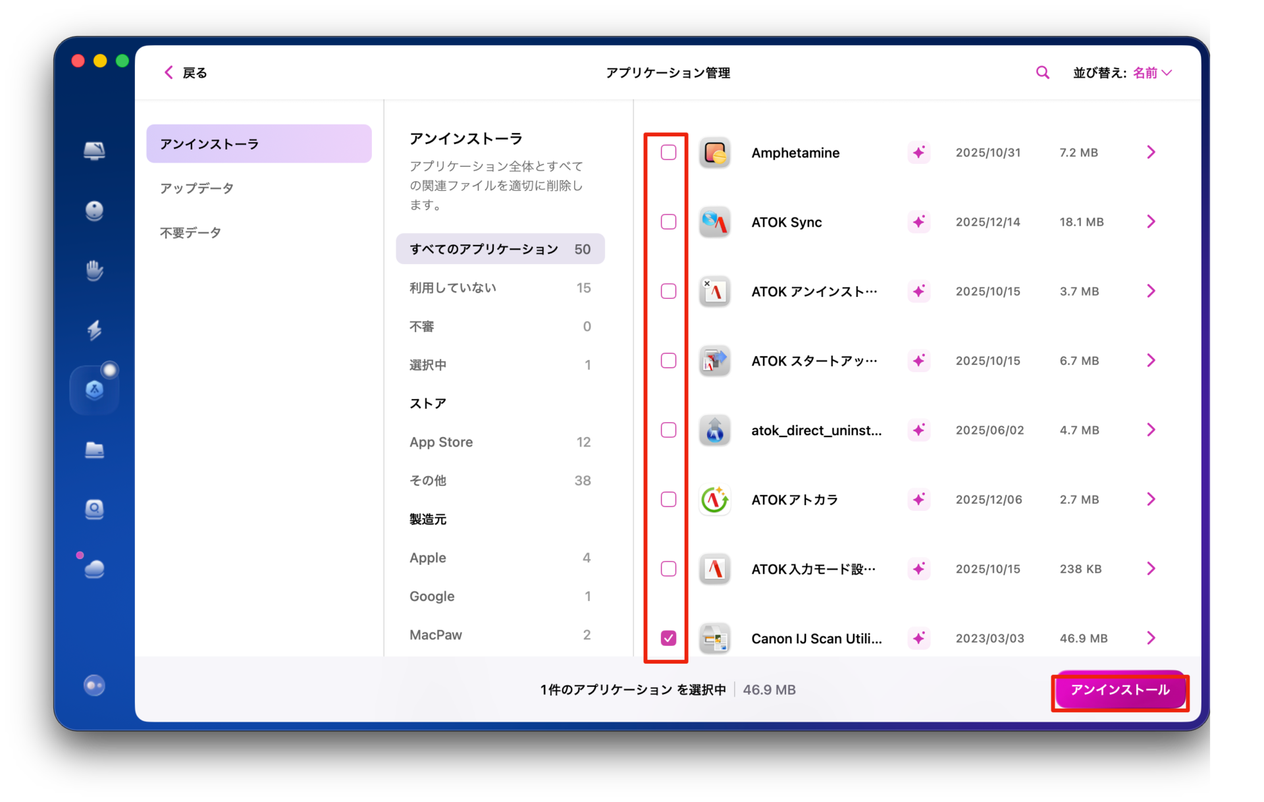Open the Cloud cleanup sidebar icon
This screenshot has height=802, width=1264.
point(94,569)
